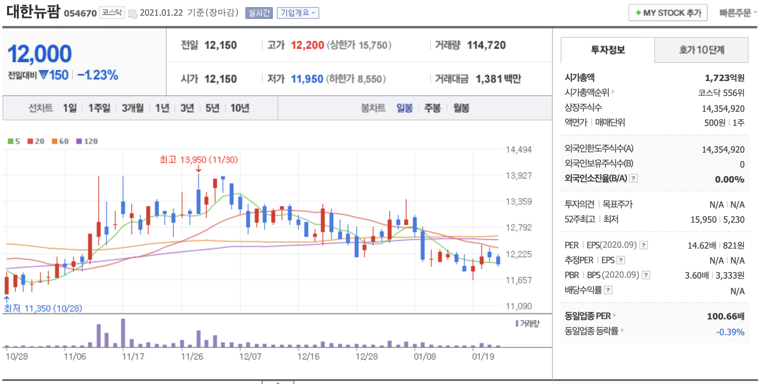762x384 pixels.
Task: Click the 14.62배 PER value
Action: click(702, 246)
